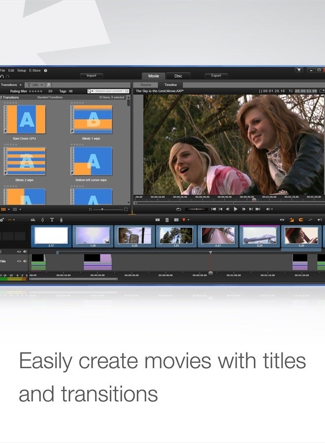Toggle trim mode icon on timeline toolbar
Screen dimensions: 325x443
point(282,220)
